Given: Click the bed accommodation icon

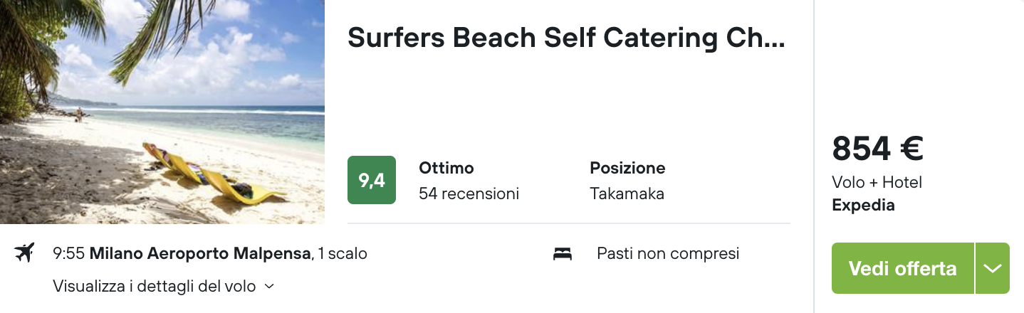Looking at the screenshot, I should (563, 253).
